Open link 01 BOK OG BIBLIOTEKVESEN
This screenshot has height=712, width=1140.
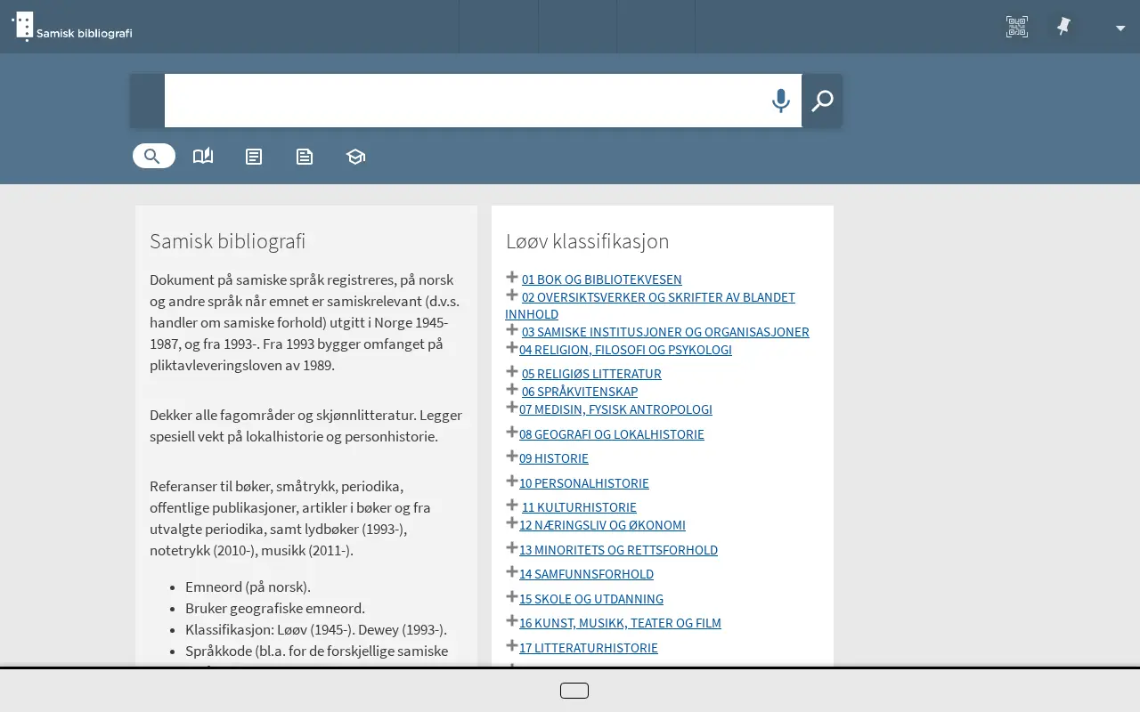(602, 279)
